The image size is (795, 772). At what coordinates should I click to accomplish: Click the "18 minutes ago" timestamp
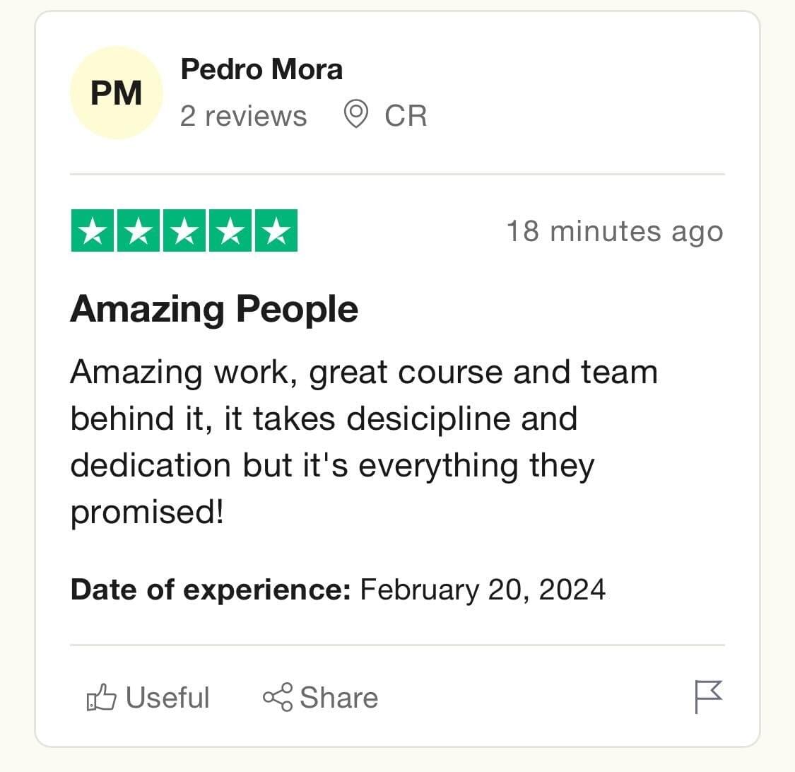[x=615, y=232]
